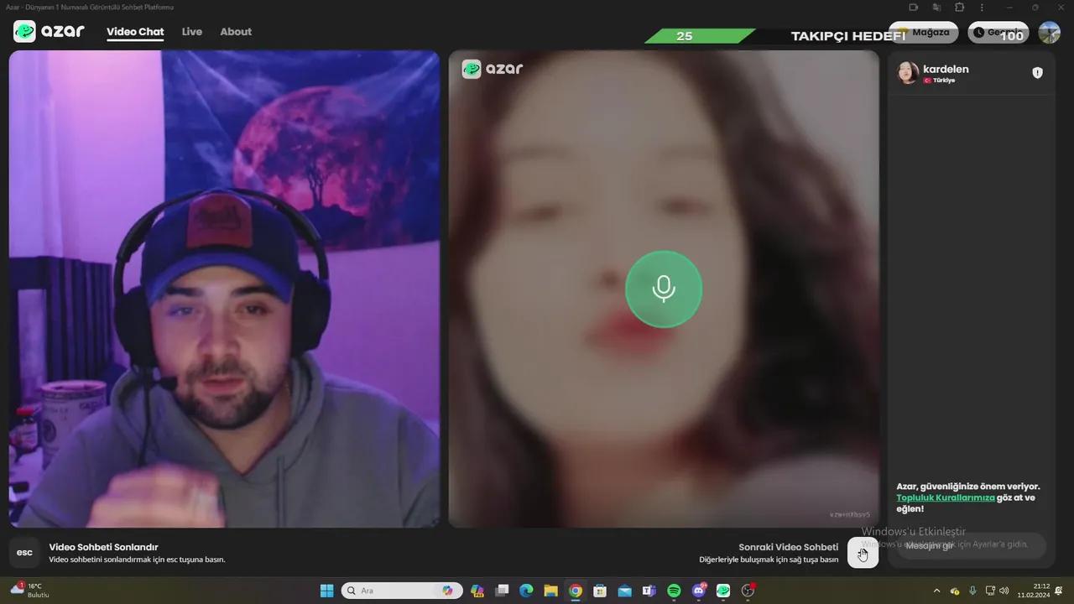Open the Topluluk Kurallarımıza link
This screenshot has width=1074, height=604.
[x=946, y=497]
